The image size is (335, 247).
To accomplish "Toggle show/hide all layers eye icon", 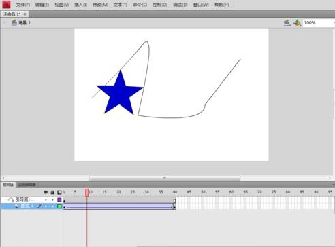I will click(x=46, y=192).
